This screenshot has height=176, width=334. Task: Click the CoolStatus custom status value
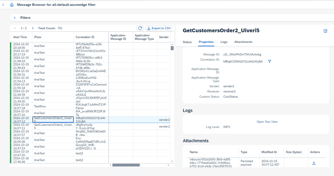(231, 97)
